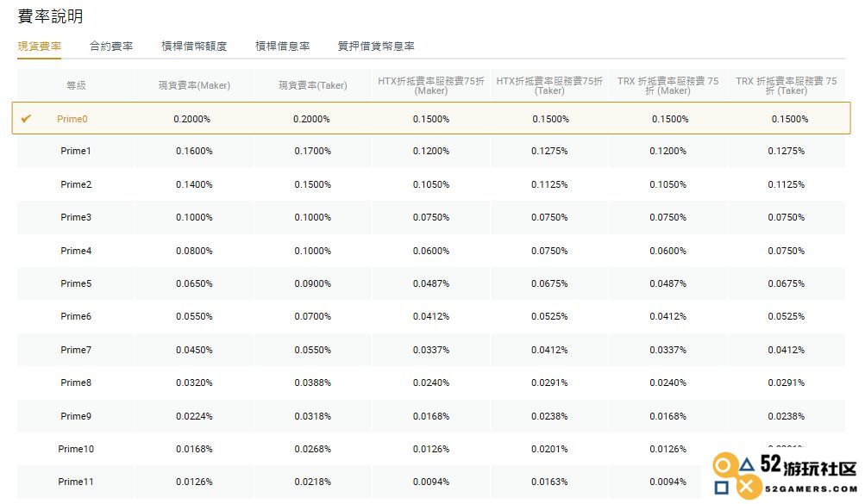The width and height of the screenshot is (865, 504).
Task: Click Prime8 spot Maker fee 0.0320%
Action: click(194, 383)
